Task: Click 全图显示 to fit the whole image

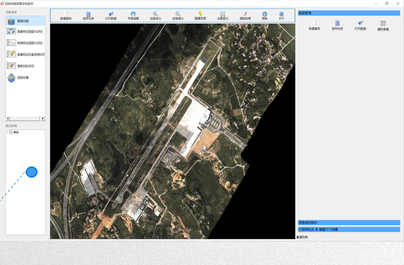Action: 223,16
